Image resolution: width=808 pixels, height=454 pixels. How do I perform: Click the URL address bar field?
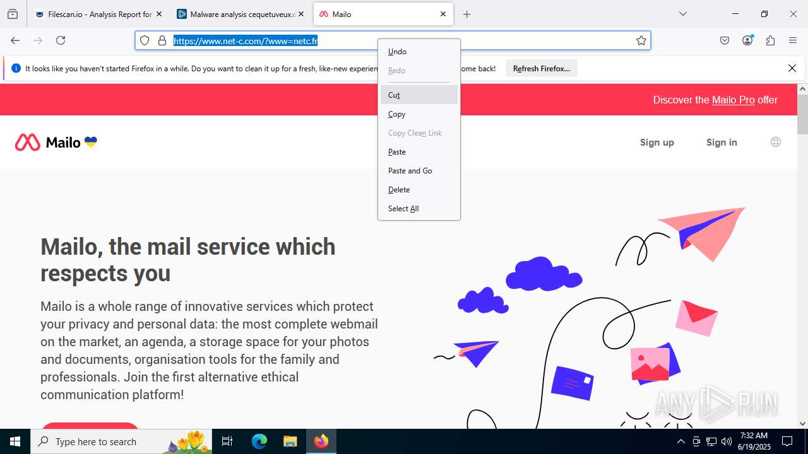click(x=393, y=40)
